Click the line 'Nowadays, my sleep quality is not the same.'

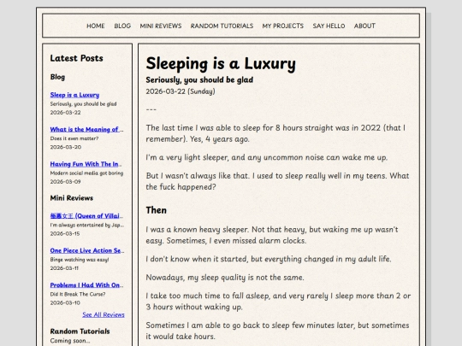[225, 278]
